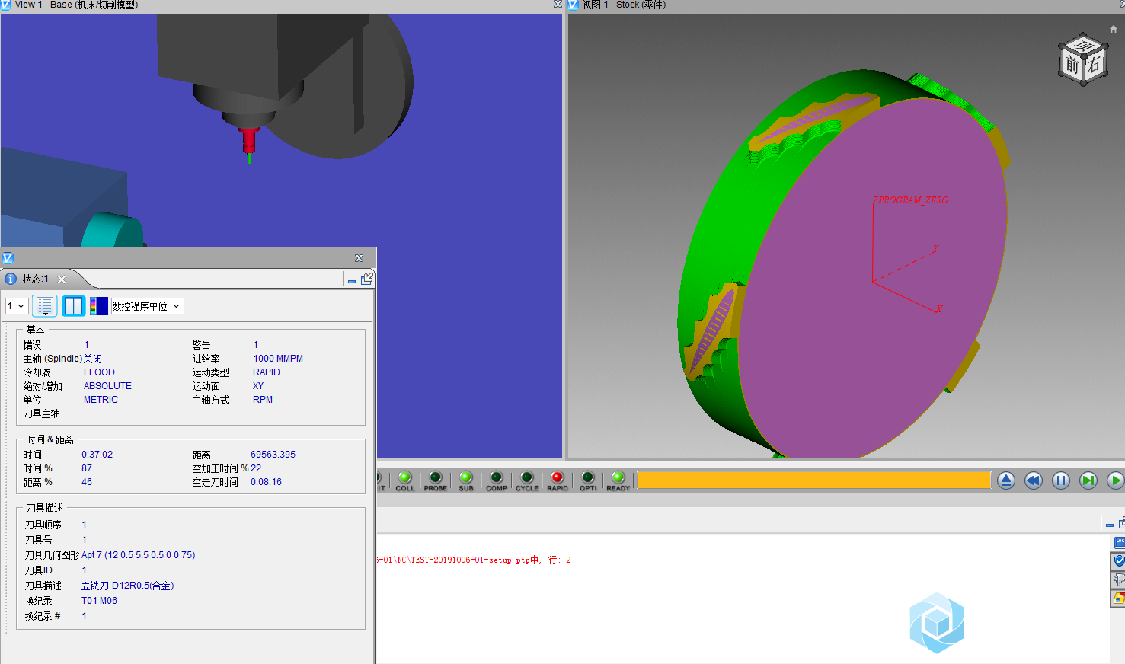This screenshot has width=1125, height=664.
Task: Pause the running simulation
Action: [x=1061, y=480]
